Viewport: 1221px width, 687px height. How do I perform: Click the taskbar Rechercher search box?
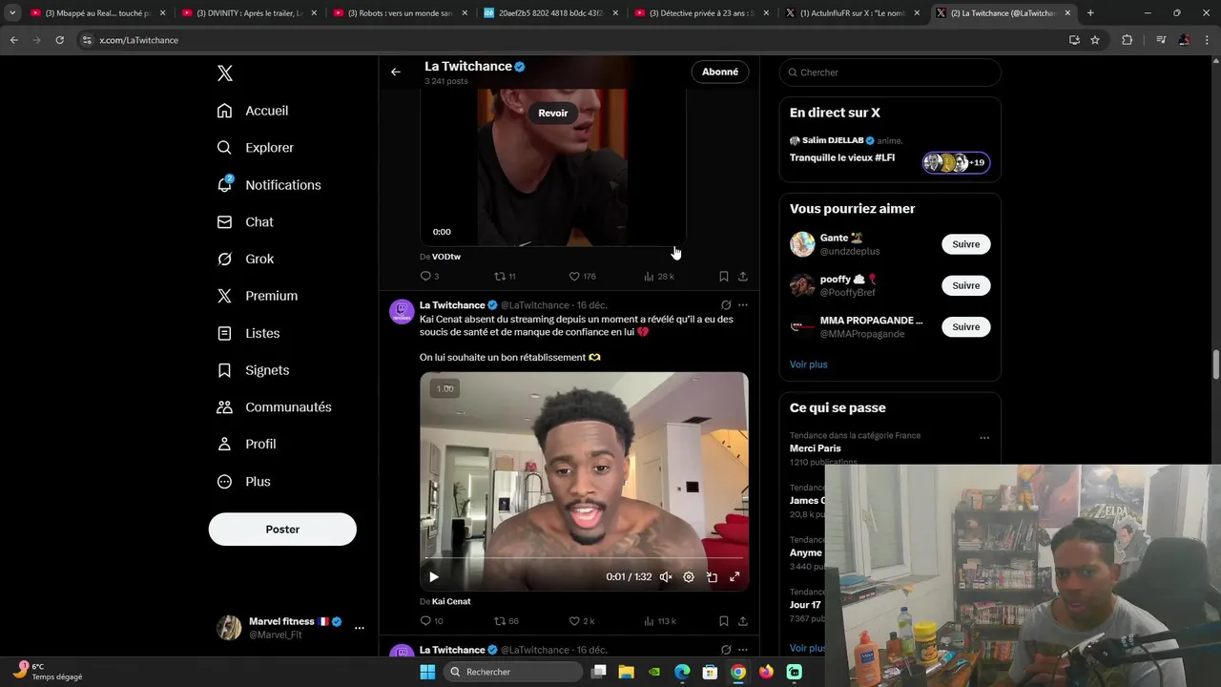pyautogui.click(x=513, y=672)
